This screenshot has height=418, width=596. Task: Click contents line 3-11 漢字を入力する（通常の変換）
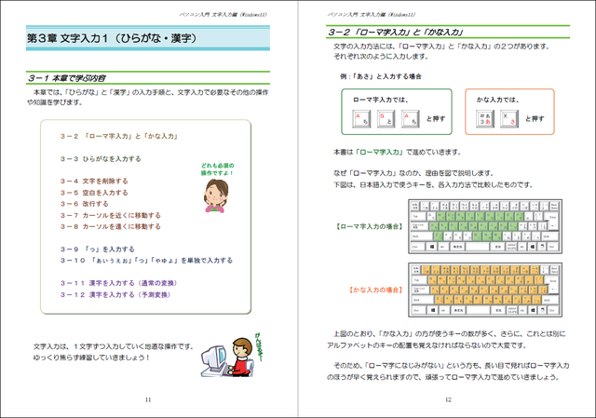point(119,283)
